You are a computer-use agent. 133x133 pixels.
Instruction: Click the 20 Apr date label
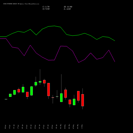[x=23, y=127]
